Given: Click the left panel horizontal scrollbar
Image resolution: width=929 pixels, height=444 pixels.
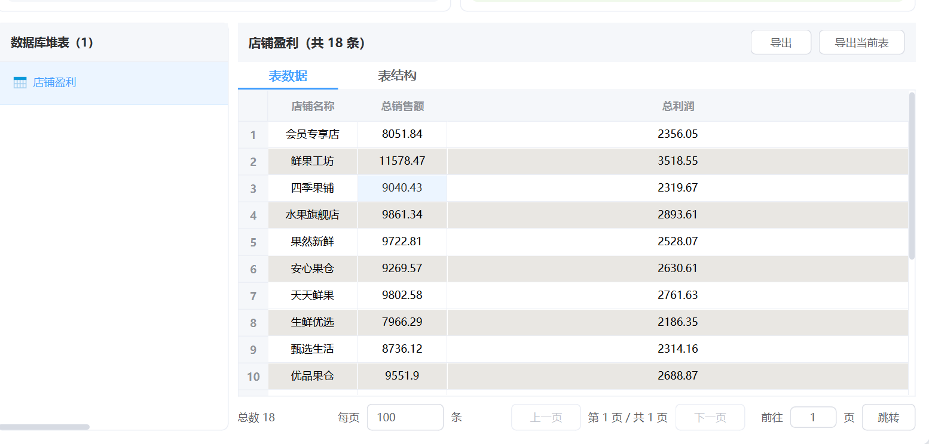Looking at the screenshot, I should click(45, 427).
